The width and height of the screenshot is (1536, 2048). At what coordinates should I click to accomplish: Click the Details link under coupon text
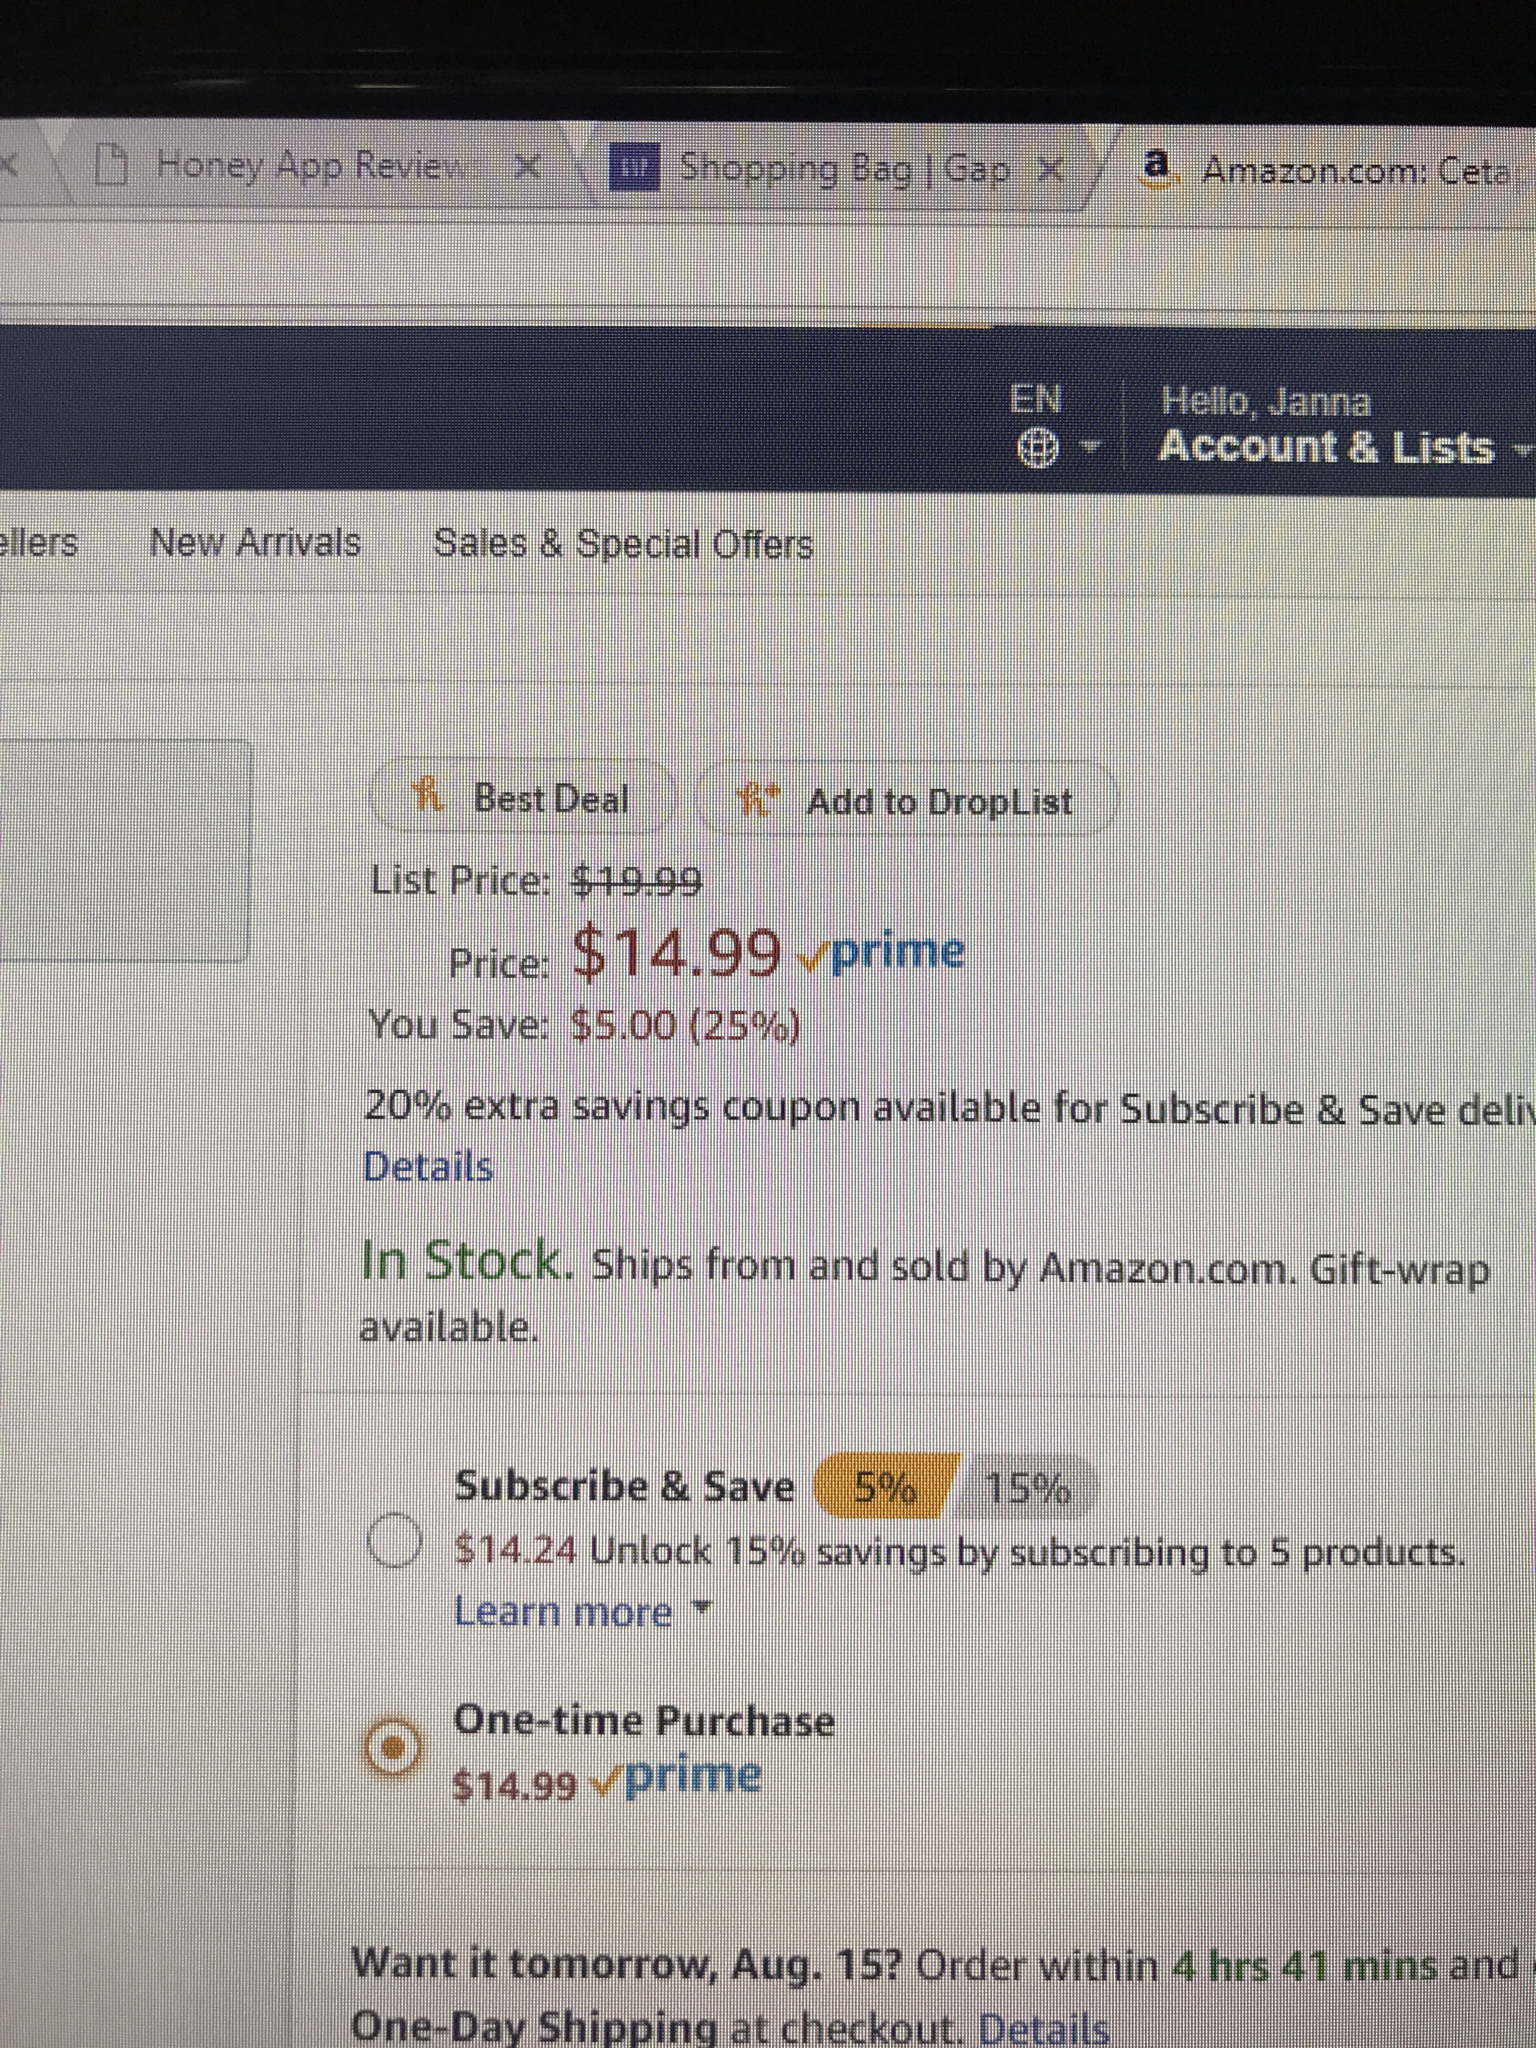[x=428, y=1168]
